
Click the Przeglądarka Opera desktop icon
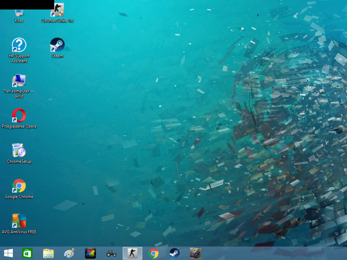pyautogui.click(x=19, y=116)
